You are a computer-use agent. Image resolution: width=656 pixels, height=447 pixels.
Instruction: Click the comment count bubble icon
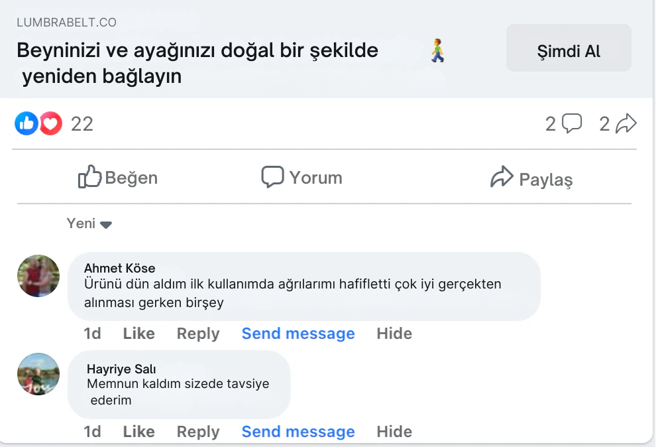[x=572, y=123]
